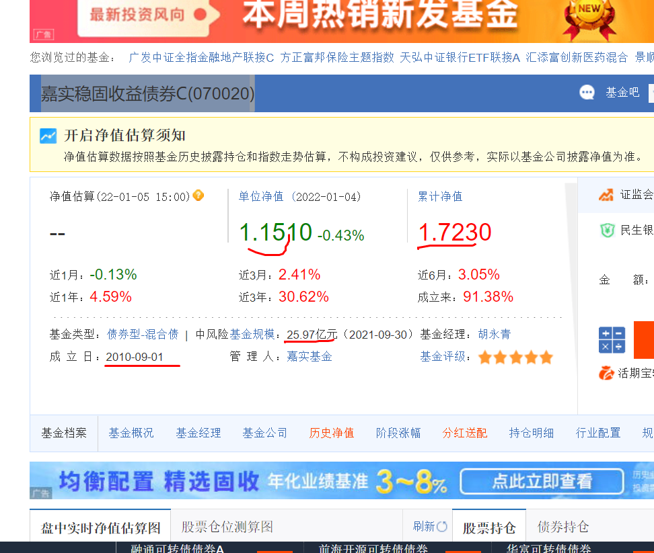This screenshot has width=654, height=553.
Task: Click the 近6月 return 3.05%
Action: [x=479, y=274]
